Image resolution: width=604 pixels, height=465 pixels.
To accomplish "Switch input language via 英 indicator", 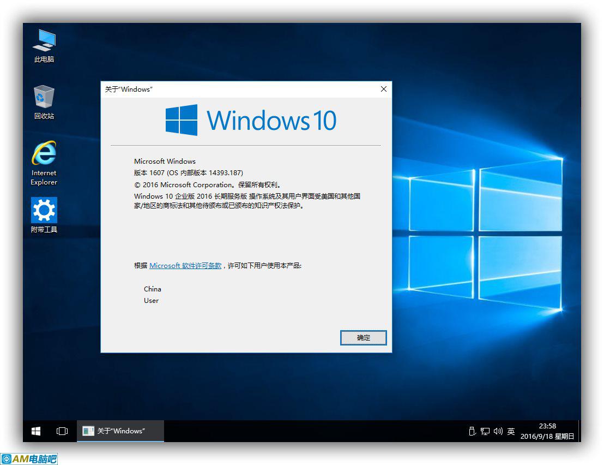I will [511, 431].
